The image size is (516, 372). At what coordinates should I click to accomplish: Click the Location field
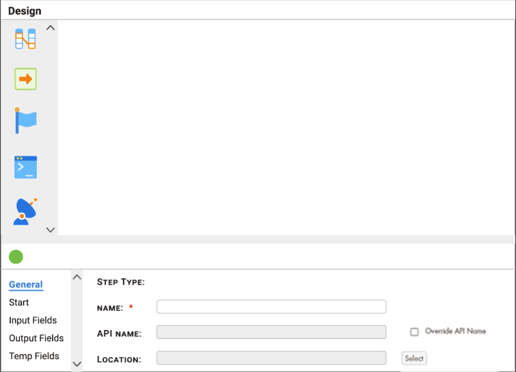click(x=270, y=357)
